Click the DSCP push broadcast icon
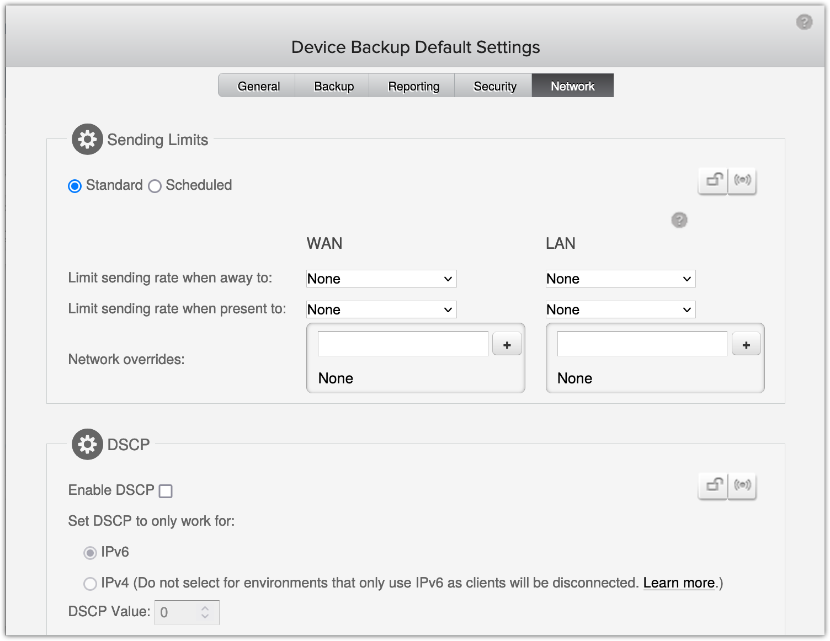This screenshot has height=641, width=830. pos(742,485)
